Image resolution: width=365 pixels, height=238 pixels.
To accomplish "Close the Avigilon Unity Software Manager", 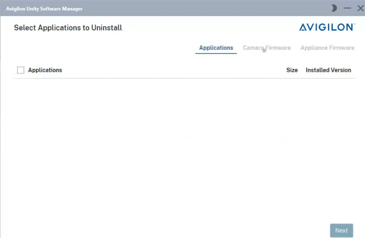I will (x=360, y=8).
